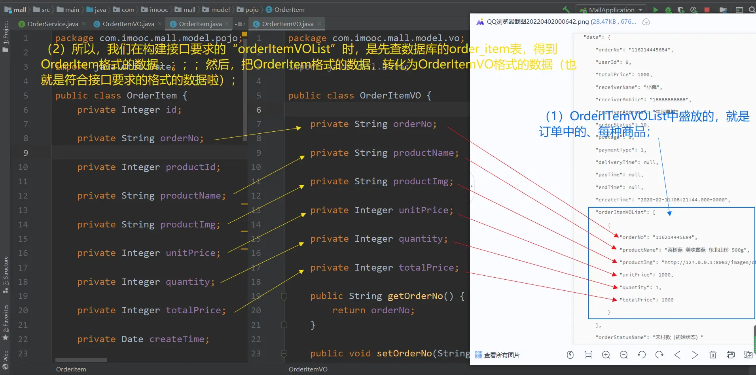The image size is (756, 375).
Task: Delete the image with trash icon
Action: [x=712, y=355]
